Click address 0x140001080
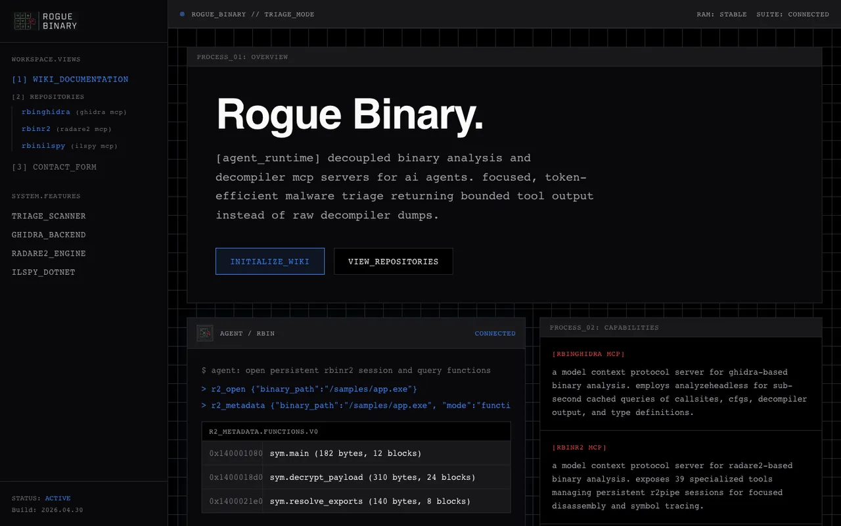Image resolution: width=841 pixels, height=526 pixels. point(236,453)
